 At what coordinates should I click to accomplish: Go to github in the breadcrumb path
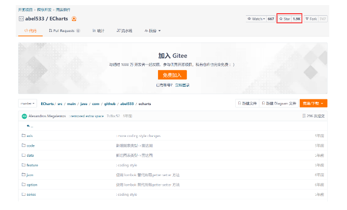110,103
